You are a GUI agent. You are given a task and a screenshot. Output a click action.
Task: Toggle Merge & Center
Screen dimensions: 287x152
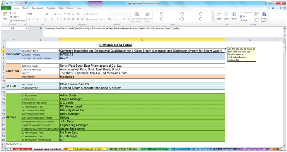coord(94,19)
